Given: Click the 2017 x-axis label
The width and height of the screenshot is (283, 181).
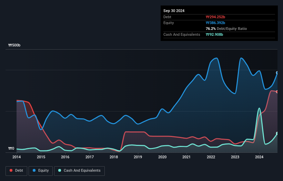Looking at the screenshot, I should (90, 157).
